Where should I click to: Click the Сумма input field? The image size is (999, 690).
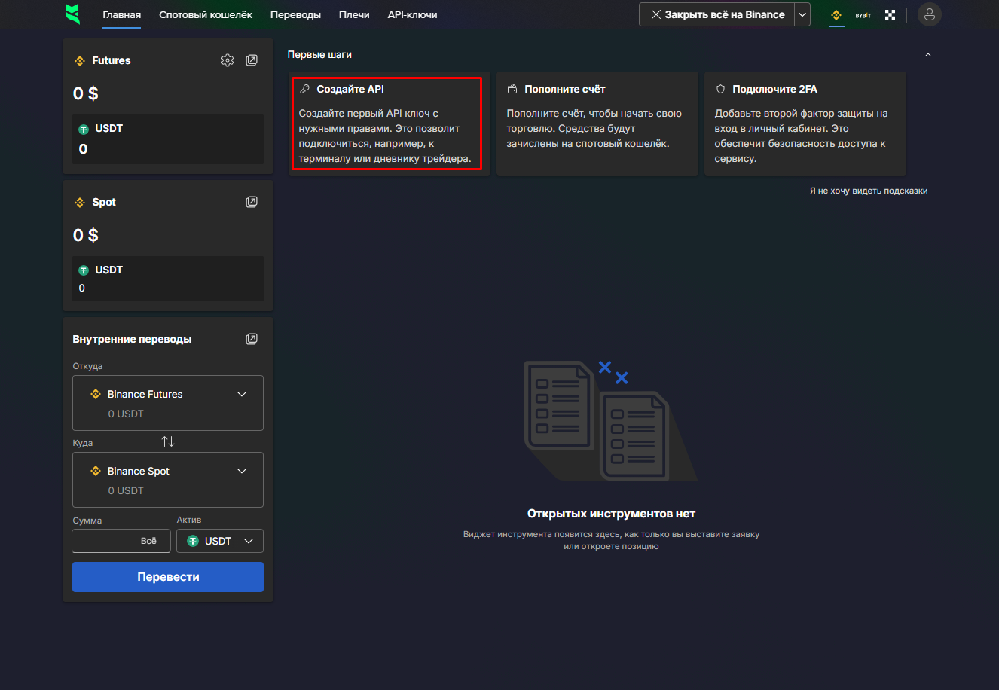pyautogui.click(x=121, y=541)
